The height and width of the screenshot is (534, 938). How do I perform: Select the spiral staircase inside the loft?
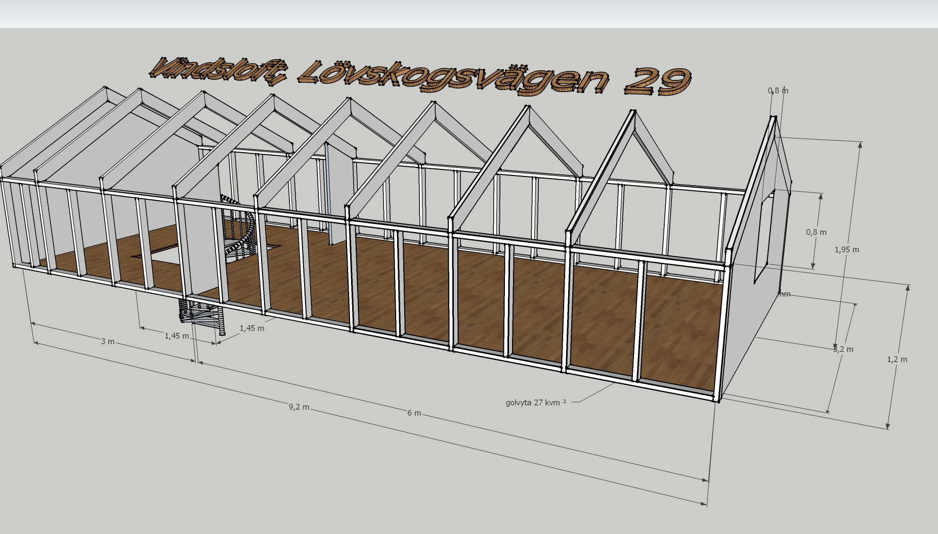click(235, 233)
